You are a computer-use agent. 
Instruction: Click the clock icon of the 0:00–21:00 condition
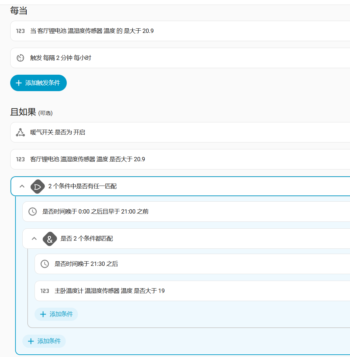point(33,212)
